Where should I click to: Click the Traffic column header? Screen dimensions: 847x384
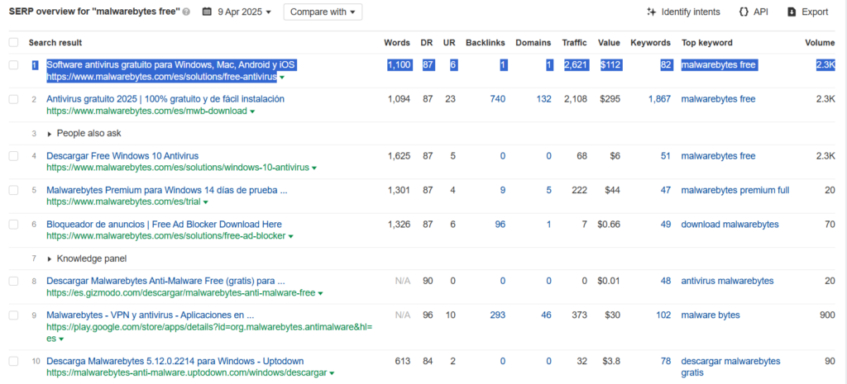click(574, 43)
